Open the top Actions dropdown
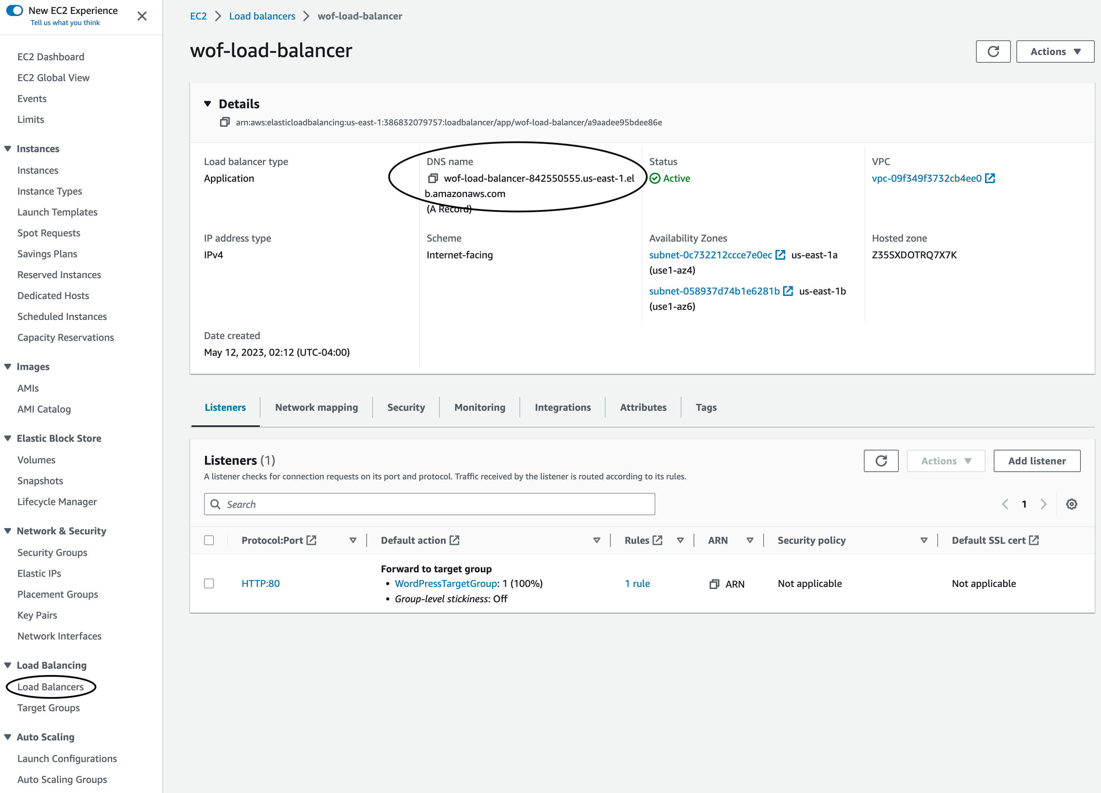1101x793 pixels. [x=1055, y=52]
